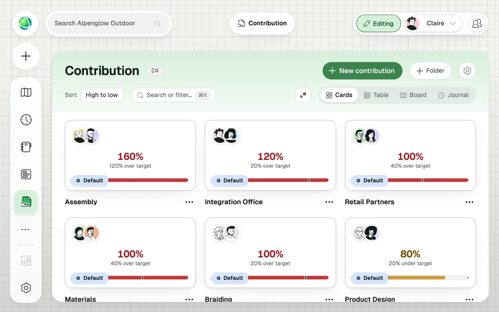
Task: Click the avatars on the Integration Office card
Action: point(226,136)
